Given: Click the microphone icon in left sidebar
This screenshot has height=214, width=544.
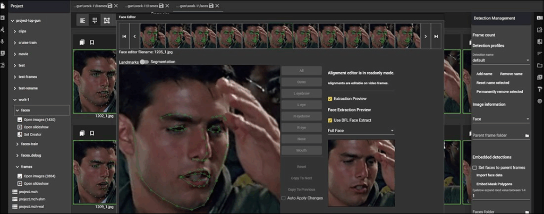Looking at the screenshot, I should coord(3,41).
